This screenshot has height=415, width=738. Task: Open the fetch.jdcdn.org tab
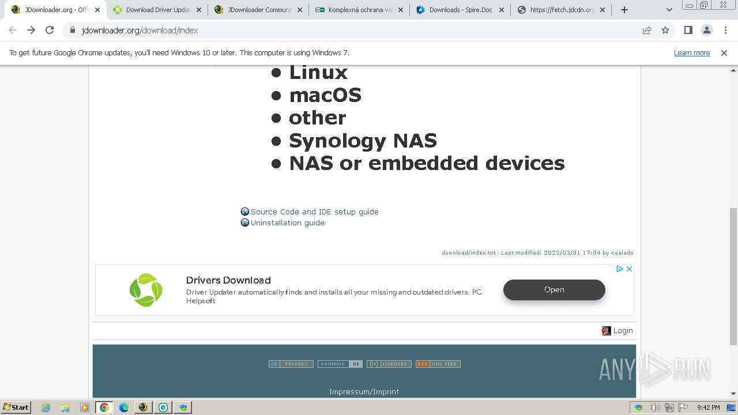point(556,10)
